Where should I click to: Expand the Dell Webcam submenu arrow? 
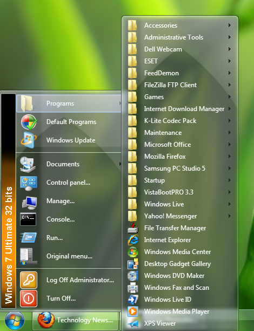coord(230,49)
